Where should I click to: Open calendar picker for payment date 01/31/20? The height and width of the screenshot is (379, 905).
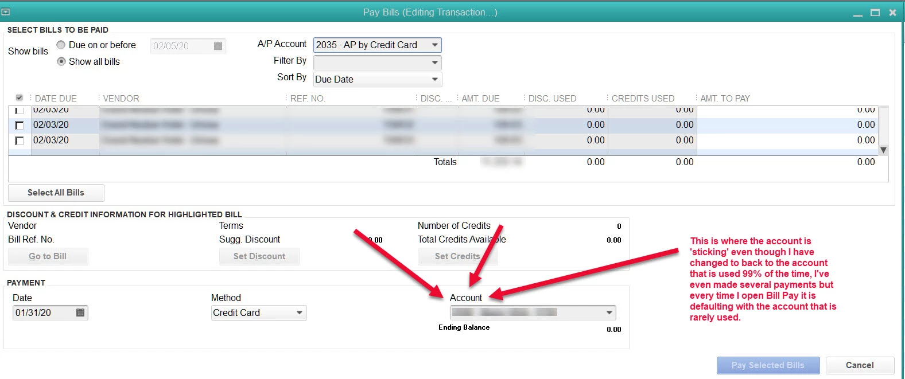80,312
